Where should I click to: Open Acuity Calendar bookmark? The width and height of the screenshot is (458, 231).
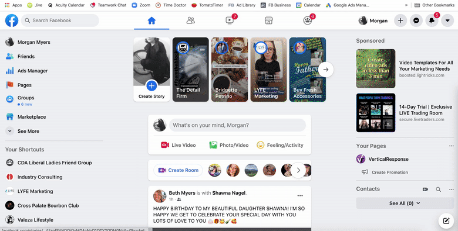click(66, 5)
